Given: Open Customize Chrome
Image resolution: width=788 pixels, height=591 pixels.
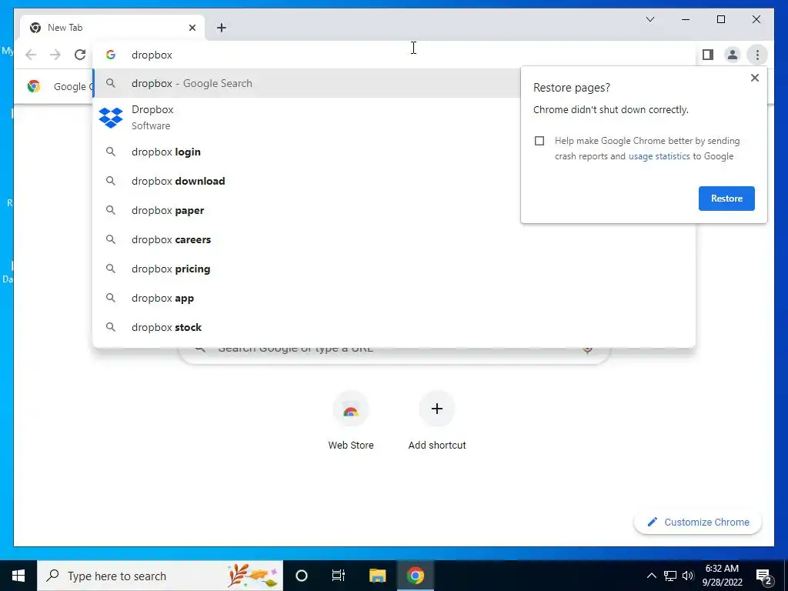Looking at the screenshot, I should pos(698,523).
